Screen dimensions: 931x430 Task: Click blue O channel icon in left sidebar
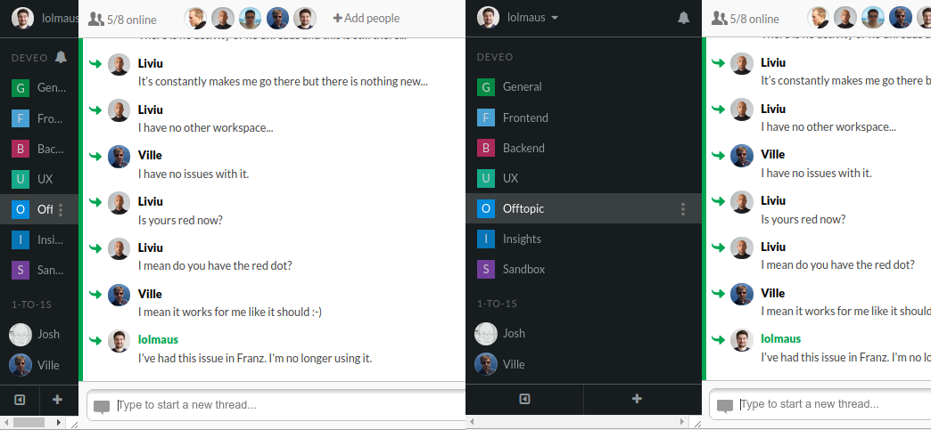coord(21,209)
